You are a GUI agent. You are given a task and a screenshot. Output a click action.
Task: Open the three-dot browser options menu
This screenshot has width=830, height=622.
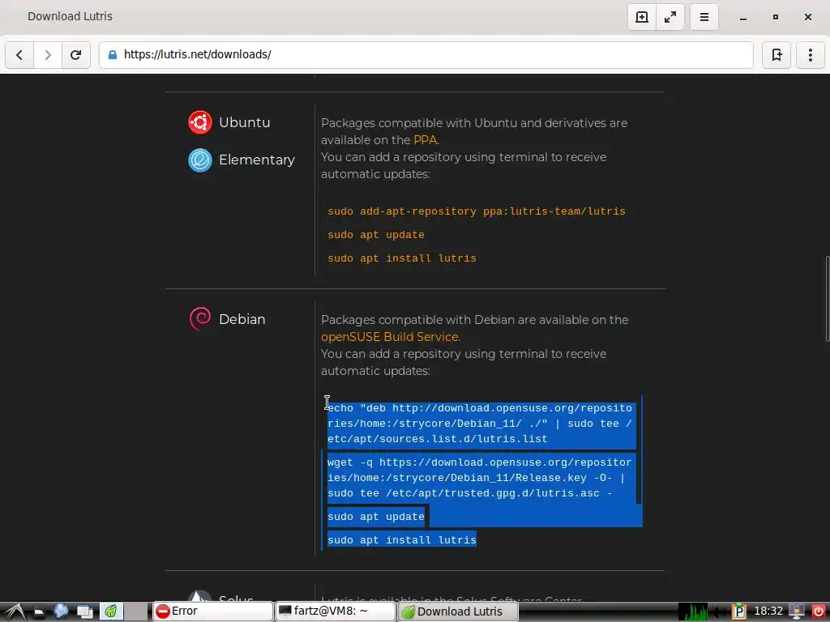tap(811, 55)
